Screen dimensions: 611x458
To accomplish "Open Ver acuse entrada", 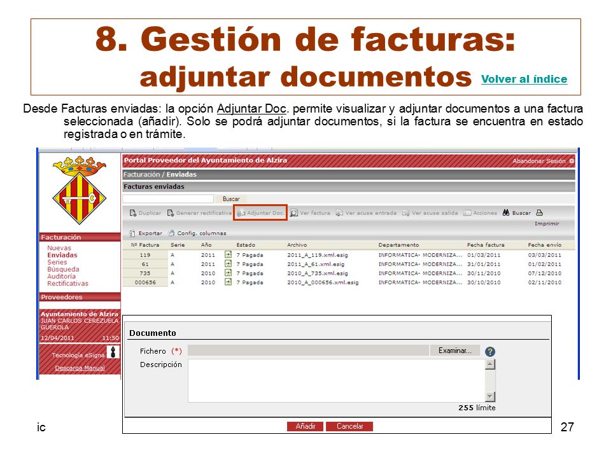I will [x=367, y=213].
